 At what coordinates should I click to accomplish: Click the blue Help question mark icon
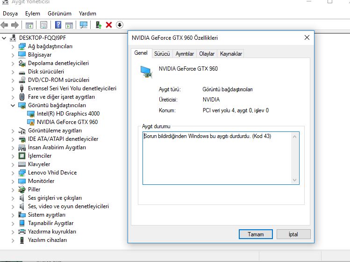pyautogui.click(x=58, y=25)
